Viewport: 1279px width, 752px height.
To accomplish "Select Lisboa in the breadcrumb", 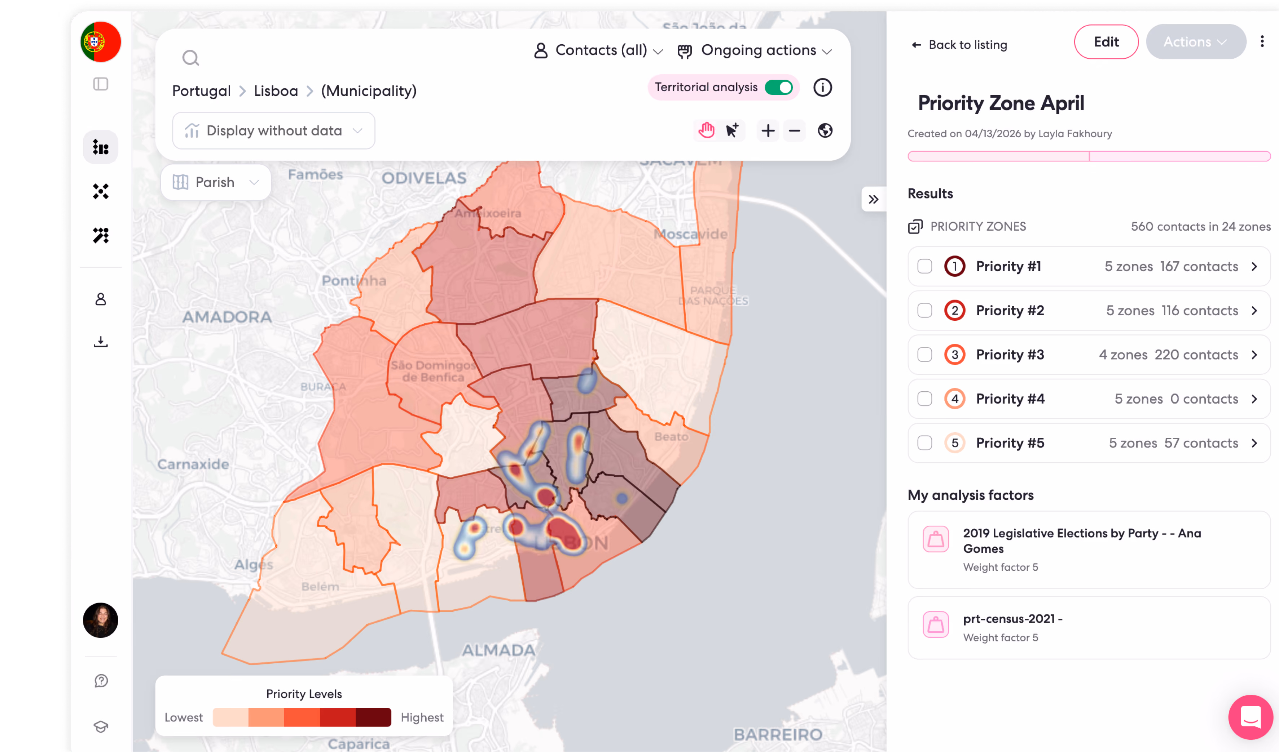I will tap(276, 91).
